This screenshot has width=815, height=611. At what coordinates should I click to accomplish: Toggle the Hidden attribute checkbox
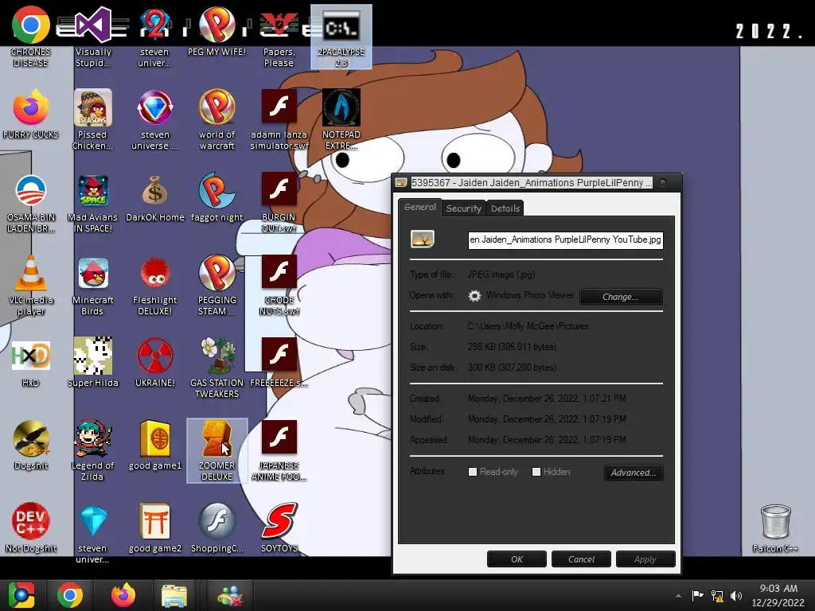click(x=536, y=472)
